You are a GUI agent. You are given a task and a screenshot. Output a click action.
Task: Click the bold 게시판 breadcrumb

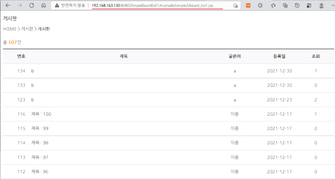(44, 29)
